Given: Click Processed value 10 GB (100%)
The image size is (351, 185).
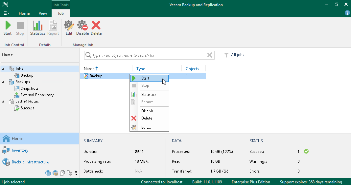Looking at the screenshot, I should 222,152.
